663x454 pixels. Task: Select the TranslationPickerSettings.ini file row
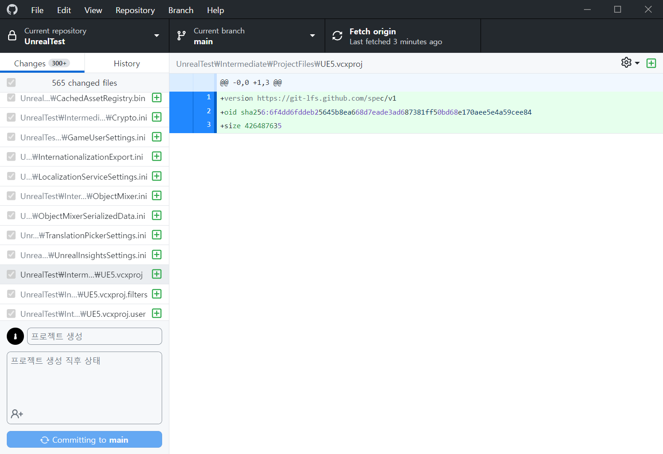click(x=84, y=235)
